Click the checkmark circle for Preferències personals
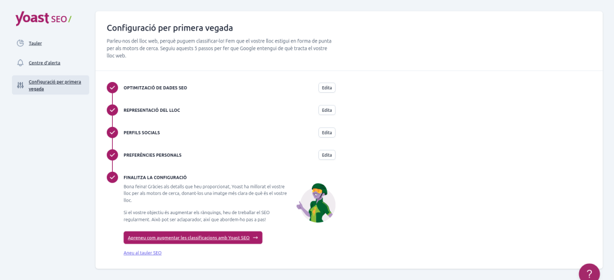The height and width of the screenshot is (280, 614). pyautogui.click(x=112, y=155)
